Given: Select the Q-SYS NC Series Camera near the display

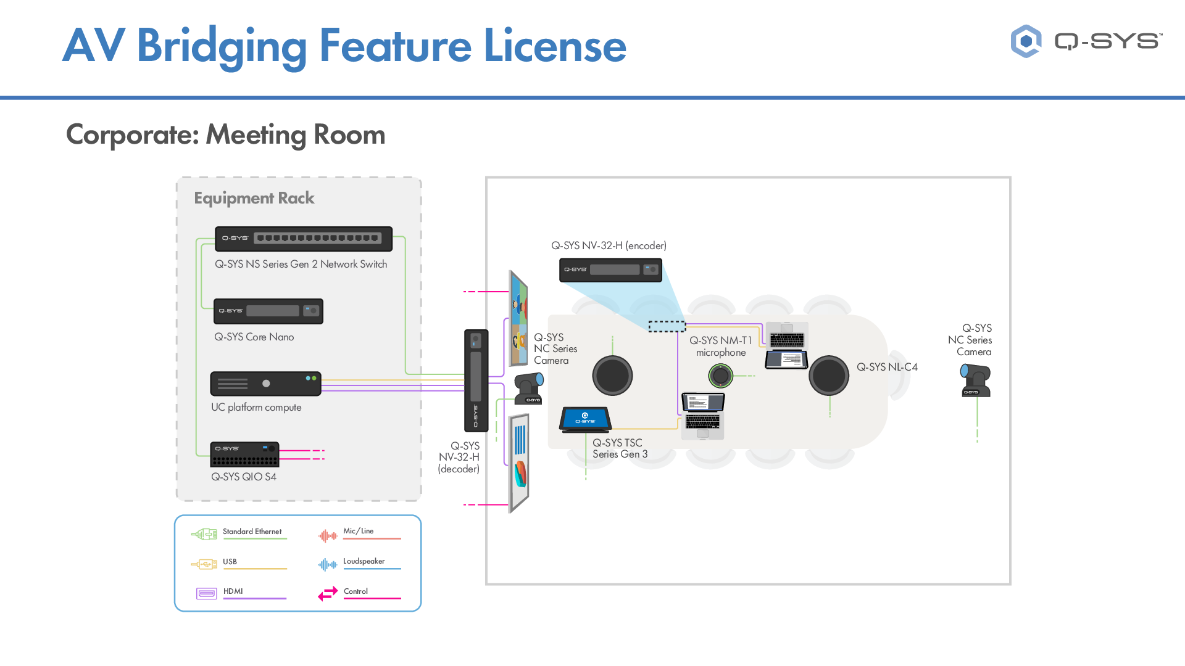Looking at the screenshot, I should point(528,387).
